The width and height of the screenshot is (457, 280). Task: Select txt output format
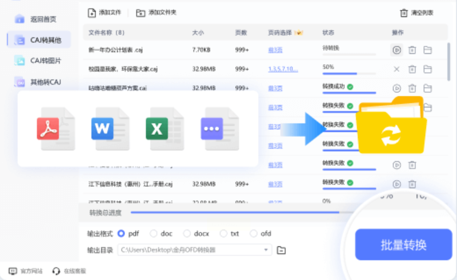(223, 233)
